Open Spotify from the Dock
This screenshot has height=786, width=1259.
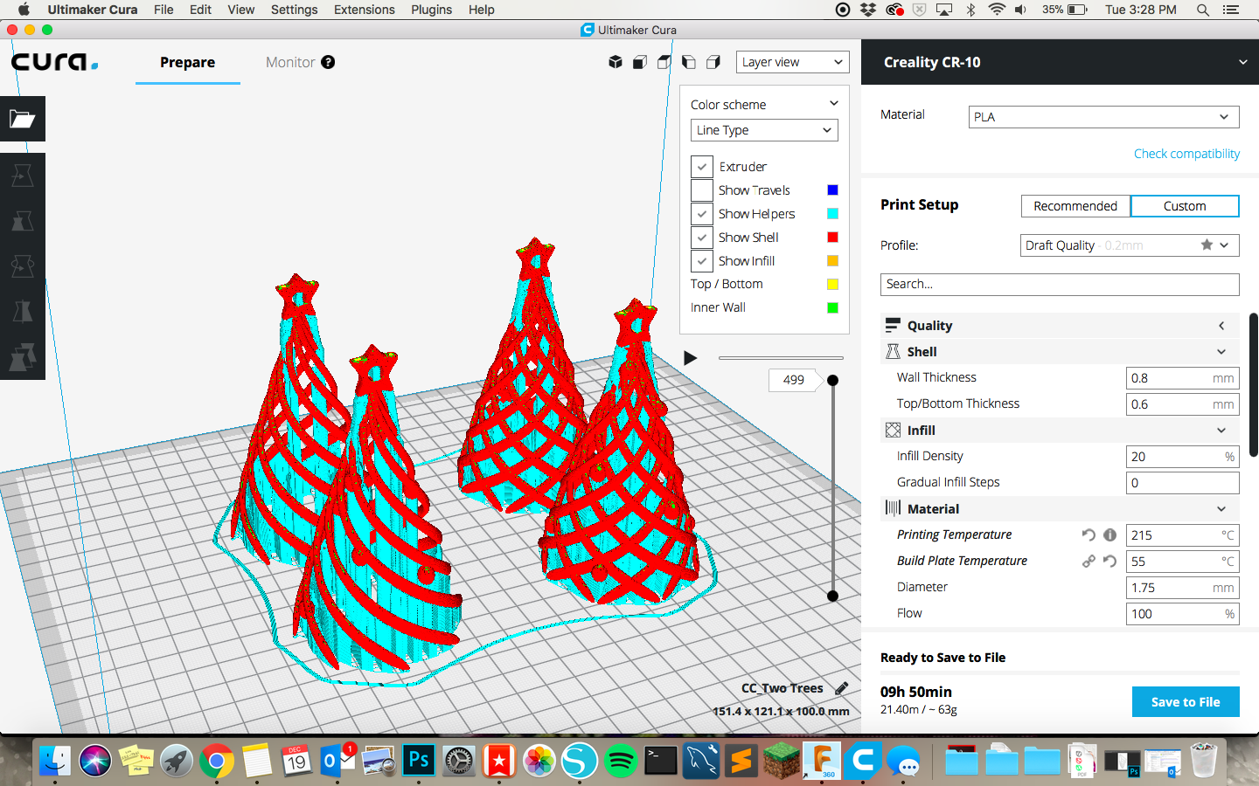coord(620,760)
